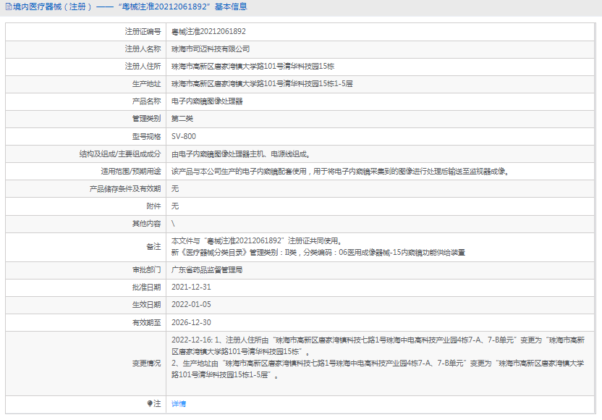Click the document icon beside the page title

[9, 7]
